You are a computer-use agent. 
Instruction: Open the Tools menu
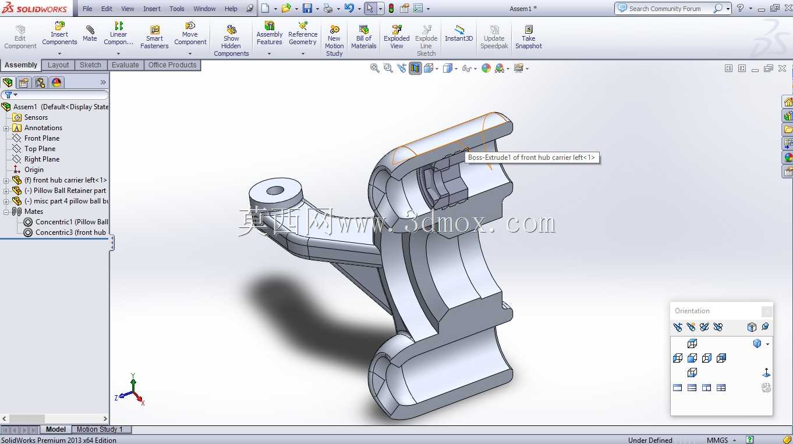[177, 9]
